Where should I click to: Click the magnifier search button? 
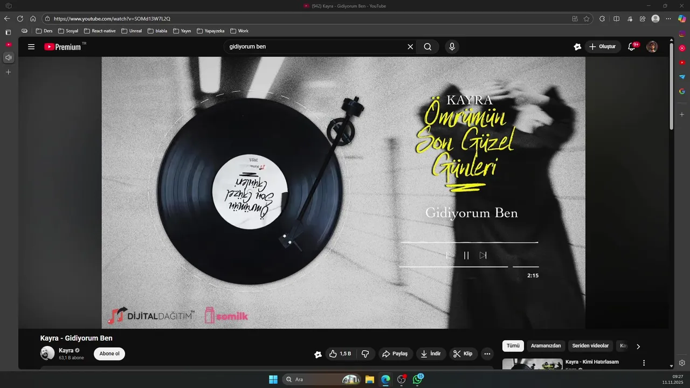pyautogui.click(x=427, y=47)
